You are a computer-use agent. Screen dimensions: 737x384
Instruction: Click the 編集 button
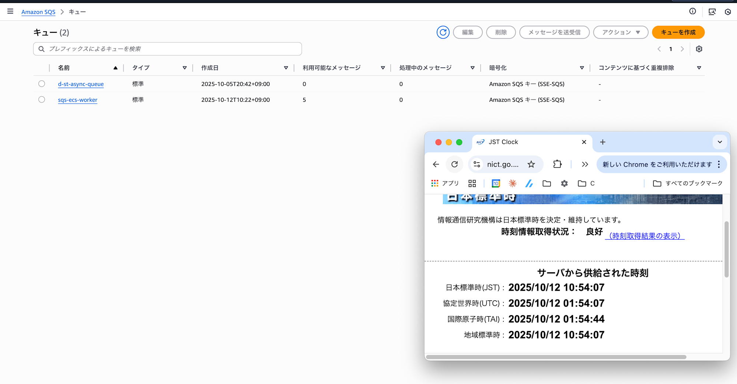468,32
